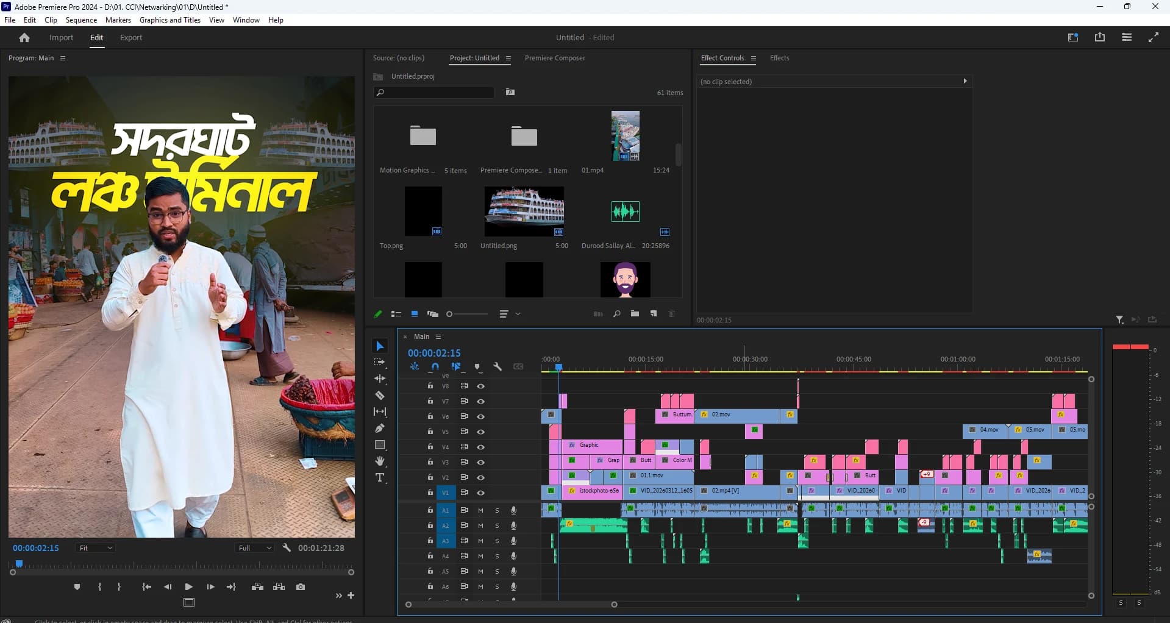Viewport: 1170px width, 623px height.
Task: Toggle insert sequences as nests
Action: (415, 367)
